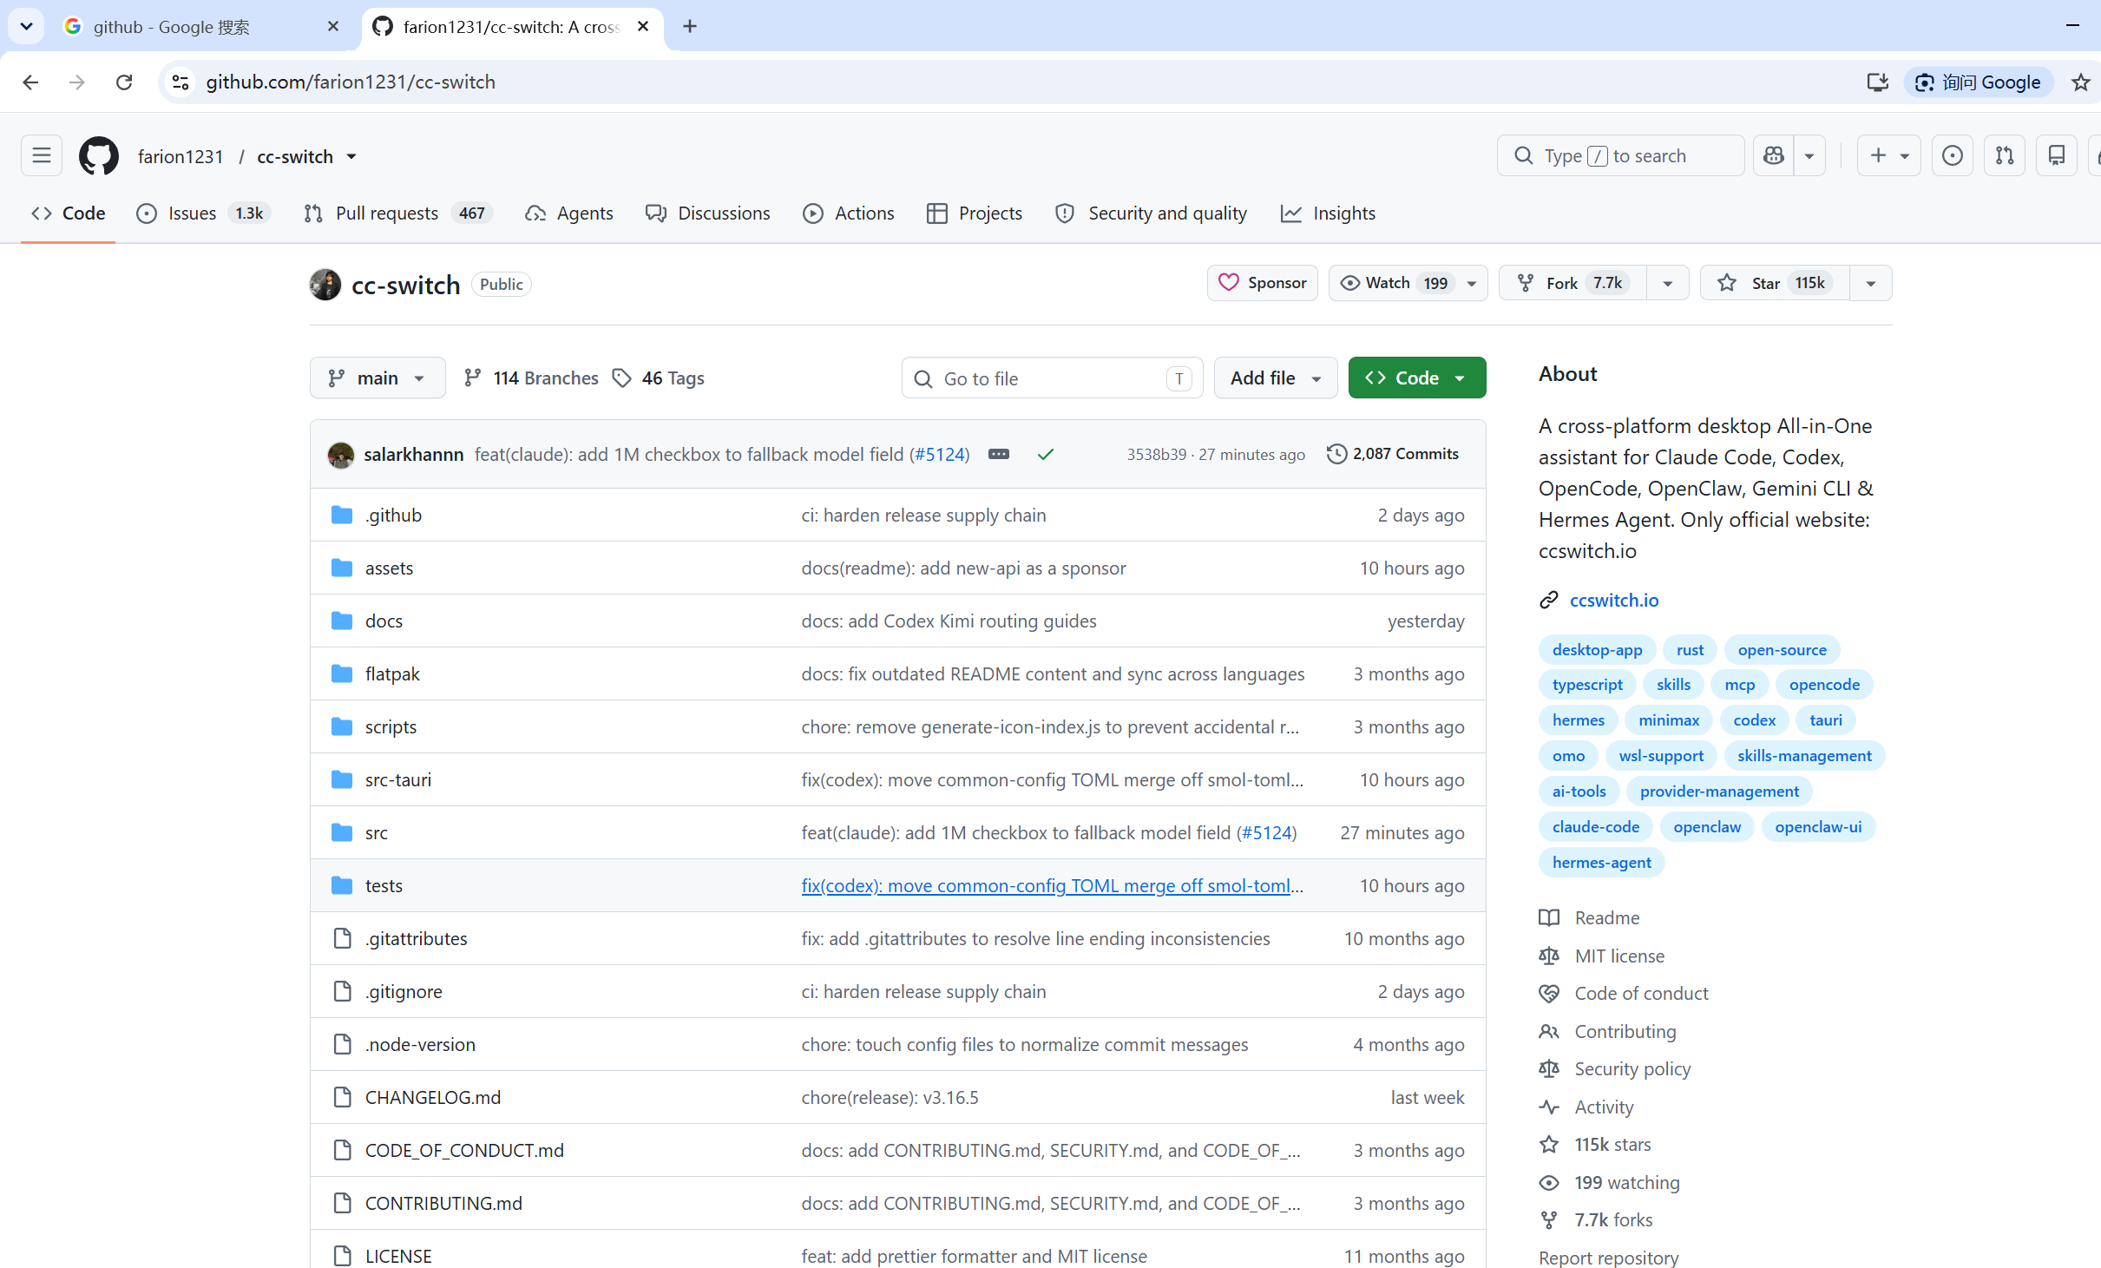Click the browser back arrow

click(x=30, y=82)
